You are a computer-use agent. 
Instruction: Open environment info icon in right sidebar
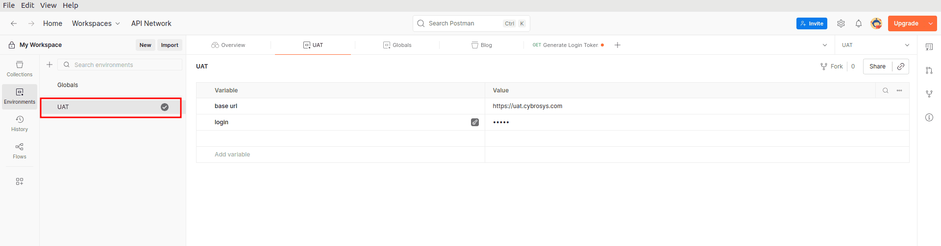pyautogui.click(x=929, y=117)
